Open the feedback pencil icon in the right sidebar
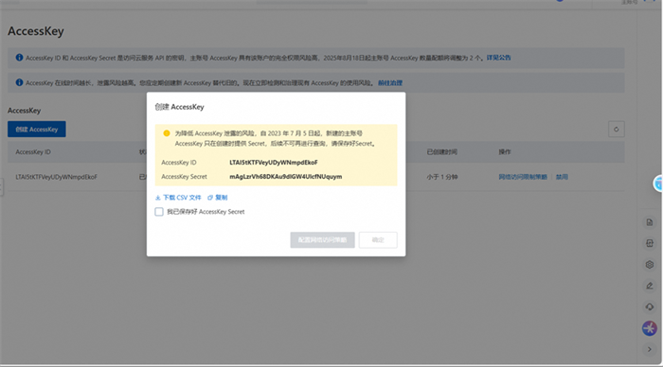663x367 pixels. 650,286
